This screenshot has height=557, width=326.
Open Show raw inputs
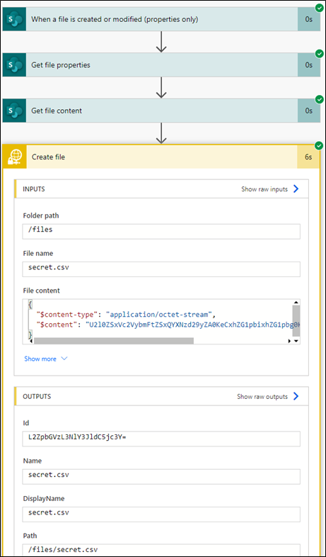[270, 189]
